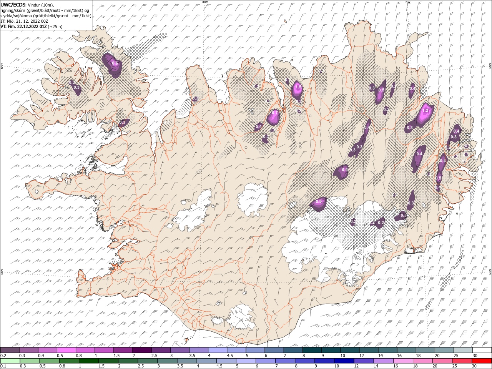492x369 pixels.
Task: Click the '0.6' precipitation value in the Westfjords
Action: coord(115,63)
